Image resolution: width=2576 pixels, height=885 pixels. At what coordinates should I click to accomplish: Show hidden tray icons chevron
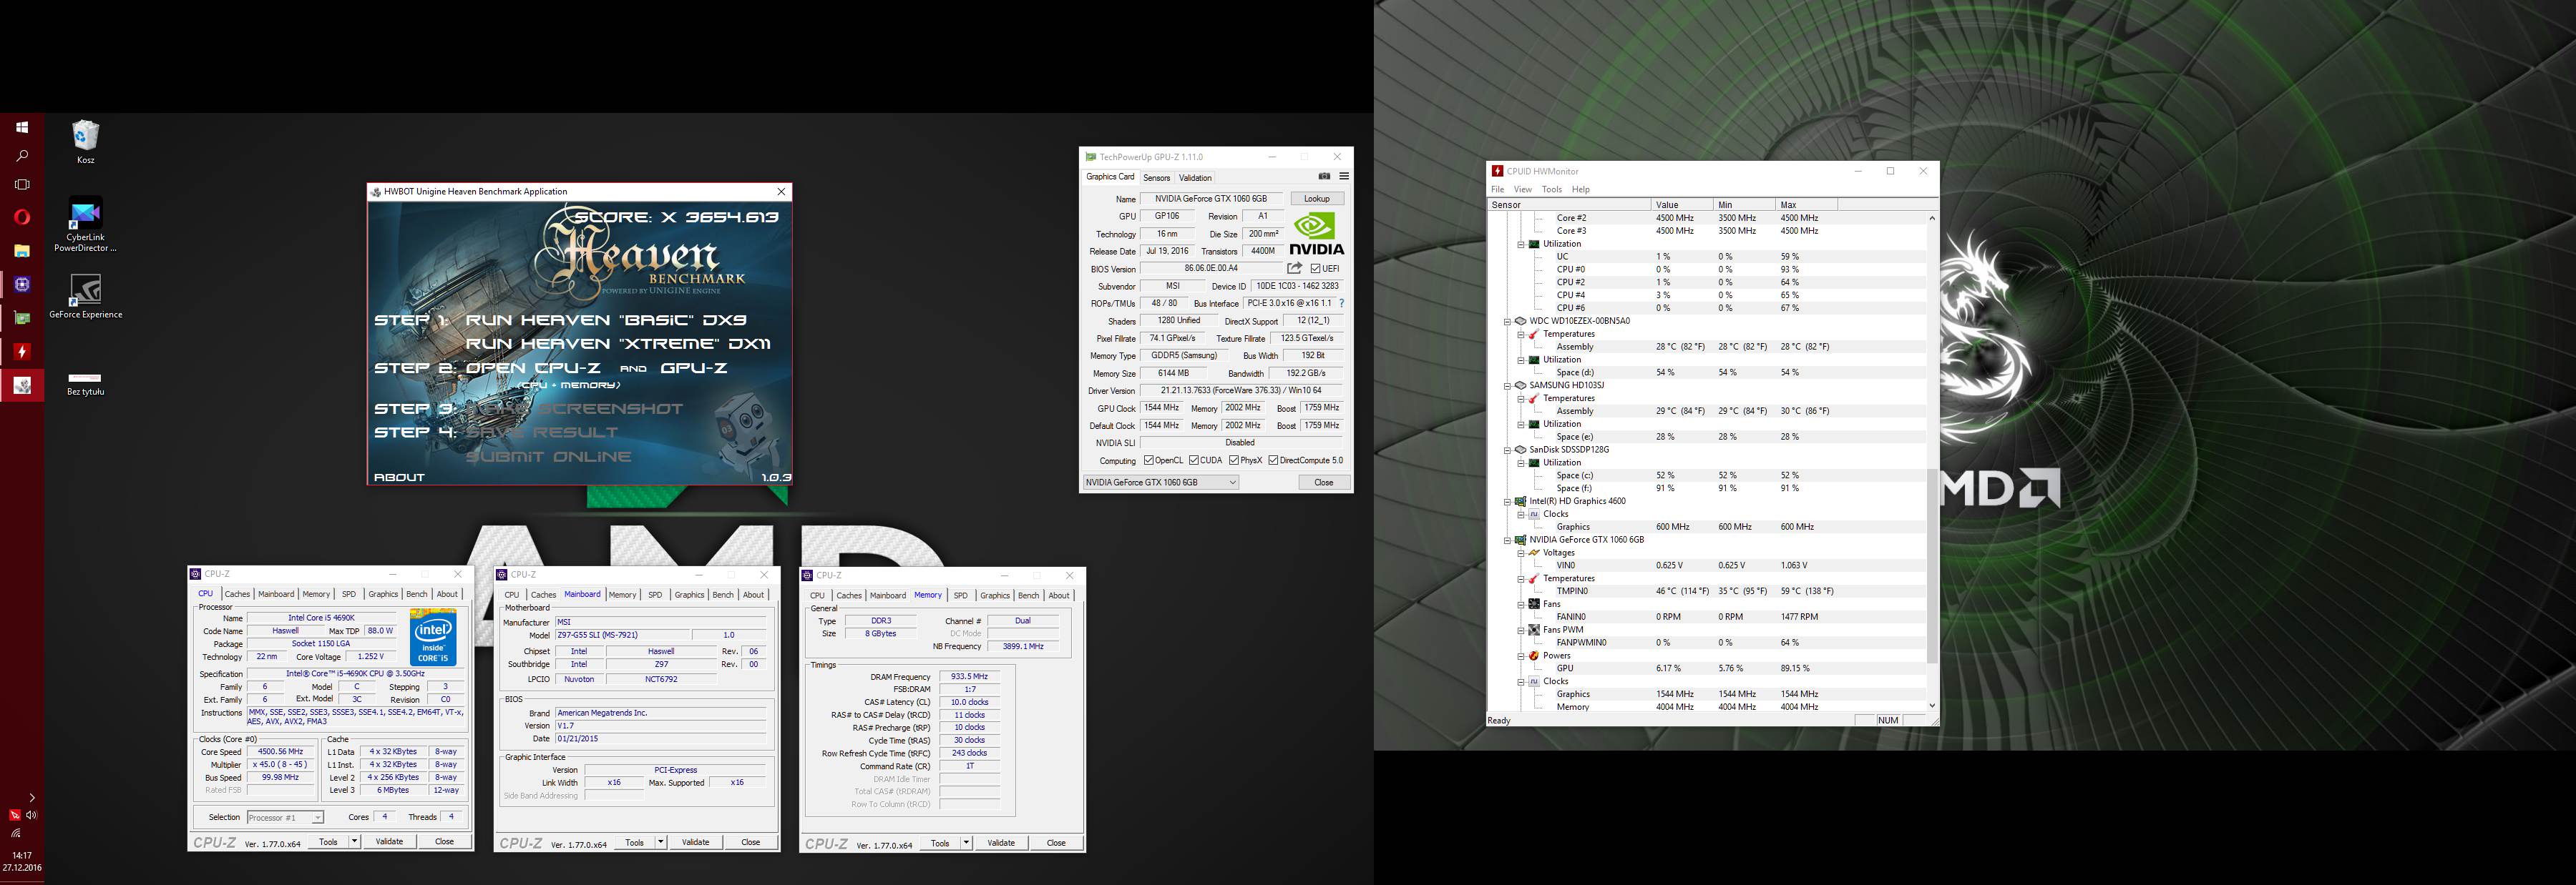coord(31,797)
